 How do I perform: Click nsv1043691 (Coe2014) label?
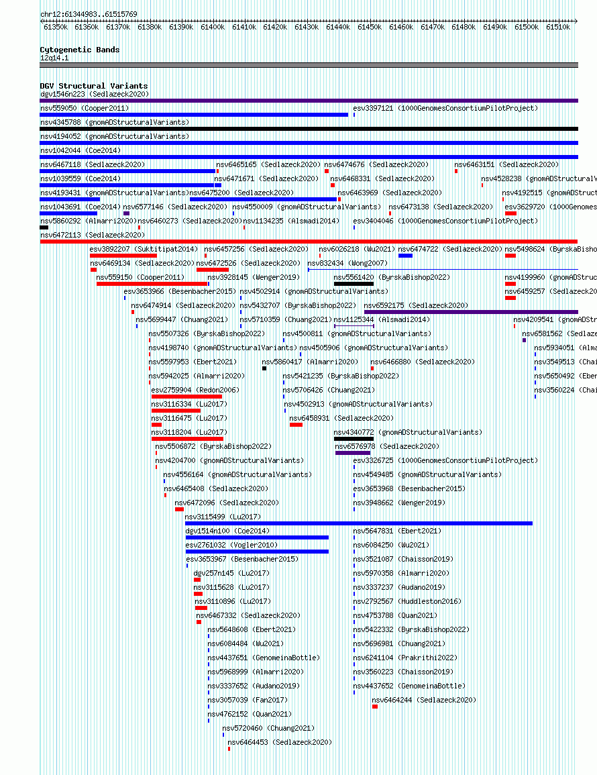click(x=80, y=207)
